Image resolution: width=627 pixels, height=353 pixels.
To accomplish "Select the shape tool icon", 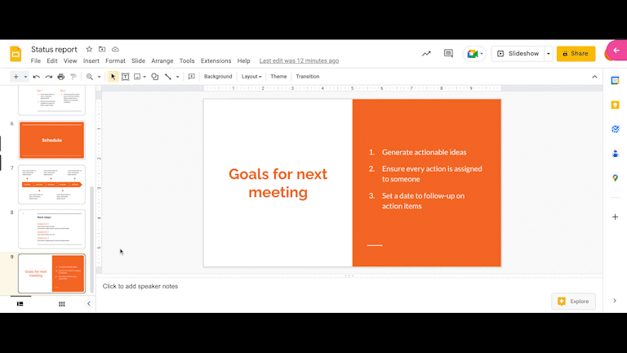I will click(155, 77).
